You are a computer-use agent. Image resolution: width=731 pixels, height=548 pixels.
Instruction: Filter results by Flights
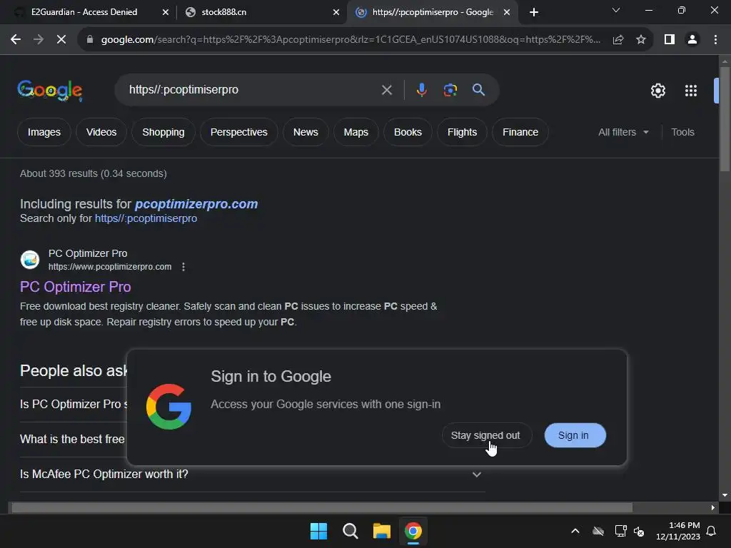coord(462,132)
